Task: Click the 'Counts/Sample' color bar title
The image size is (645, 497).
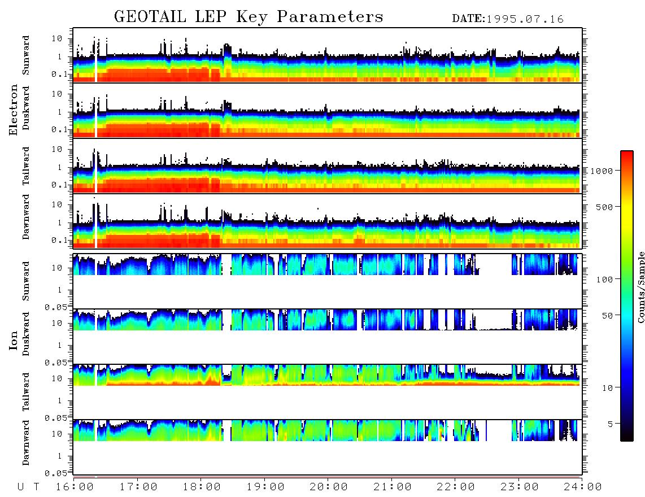Action: 640,287
